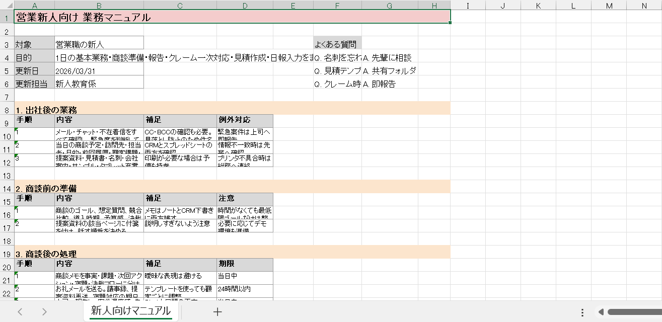Select the cell 時間がなくても最低

point(245,213)
